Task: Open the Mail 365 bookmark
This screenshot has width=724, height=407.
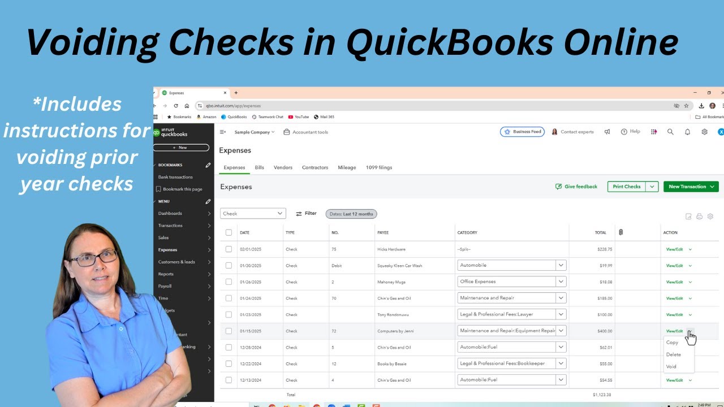Action: click(324, 117)
